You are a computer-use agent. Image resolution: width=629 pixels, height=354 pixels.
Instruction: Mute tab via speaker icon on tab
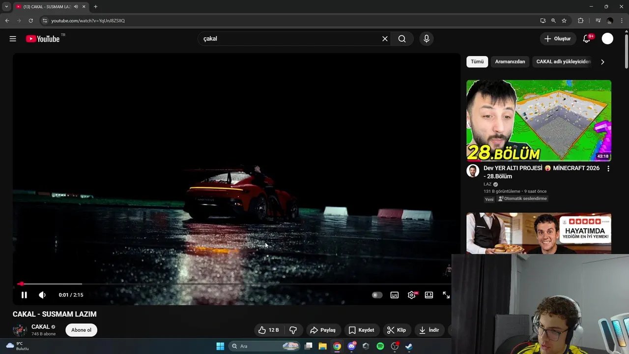tap(76, 7)
